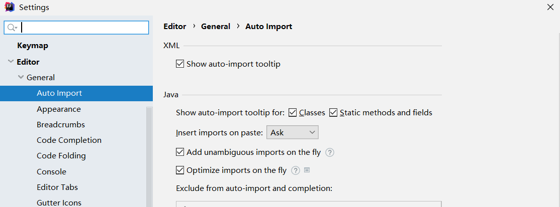Collapse the General tree node
The height and width of the screenshot is (207, 560).
pyautogui.click(x=21, y=78)
